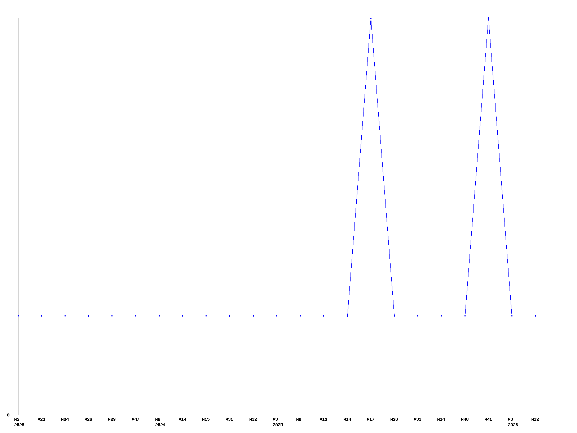Select the data point above W23

coord(41,316)
